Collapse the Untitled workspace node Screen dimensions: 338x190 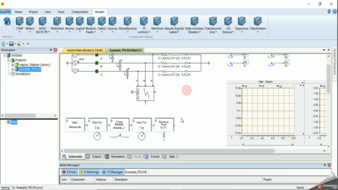click(x=4, y=55)
